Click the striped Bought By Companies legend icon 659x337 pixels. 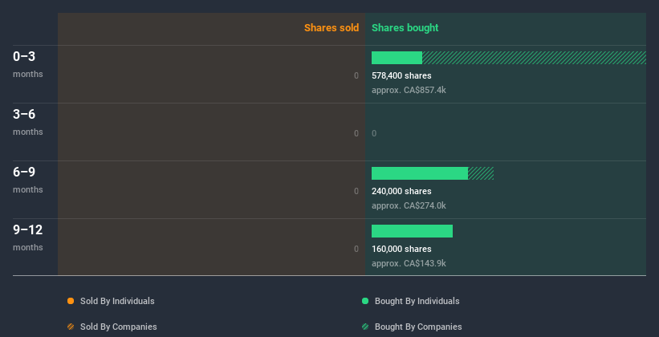(x=365, y=327)
